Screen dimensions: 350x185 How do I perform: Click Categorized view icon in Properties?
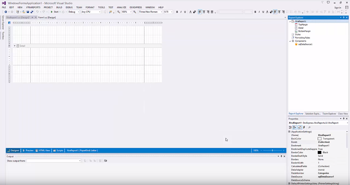pyautogui.click(x=290, y=127)
